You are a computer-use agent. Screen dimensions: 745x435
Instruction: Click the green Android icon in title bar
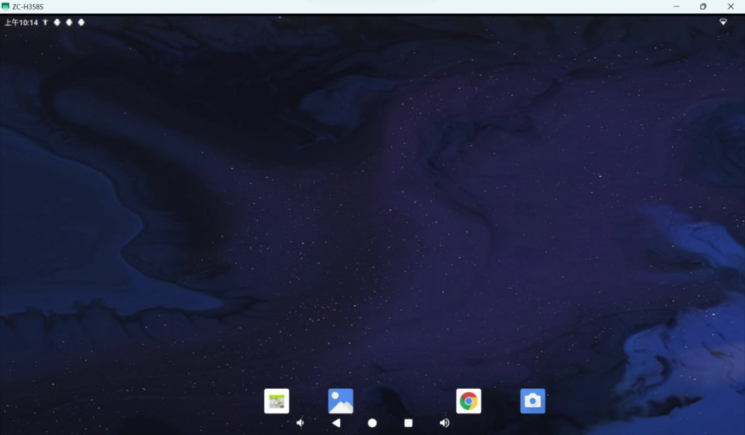(5, 6)
